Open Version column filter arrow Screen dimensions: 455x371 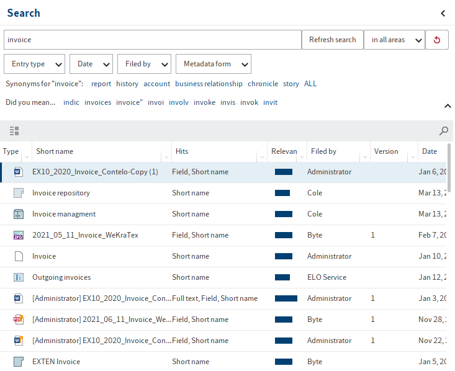413,157
